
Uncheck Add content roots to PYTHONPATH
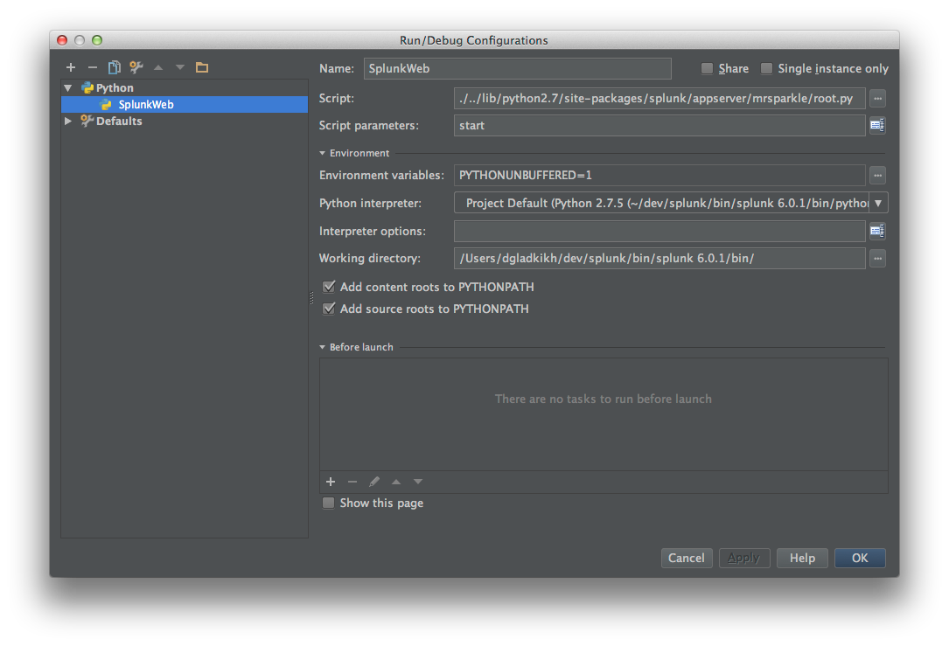pyautogui.click(x=329, y=287)
